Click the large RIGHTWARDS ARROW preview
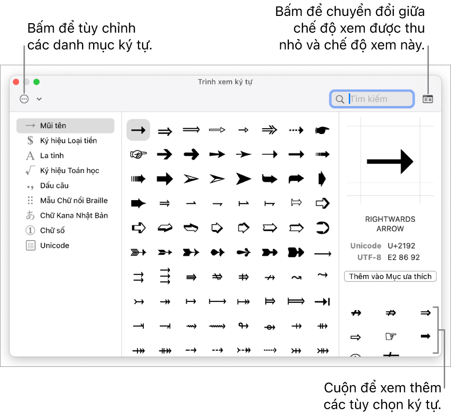 390,161
